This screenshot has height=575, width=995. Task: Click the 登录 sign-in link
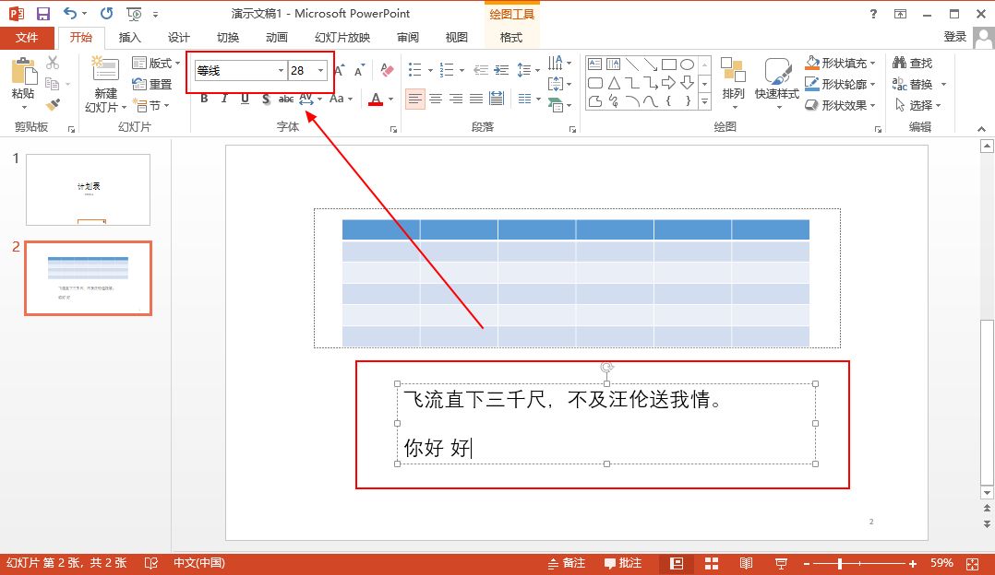coord(954,37)
